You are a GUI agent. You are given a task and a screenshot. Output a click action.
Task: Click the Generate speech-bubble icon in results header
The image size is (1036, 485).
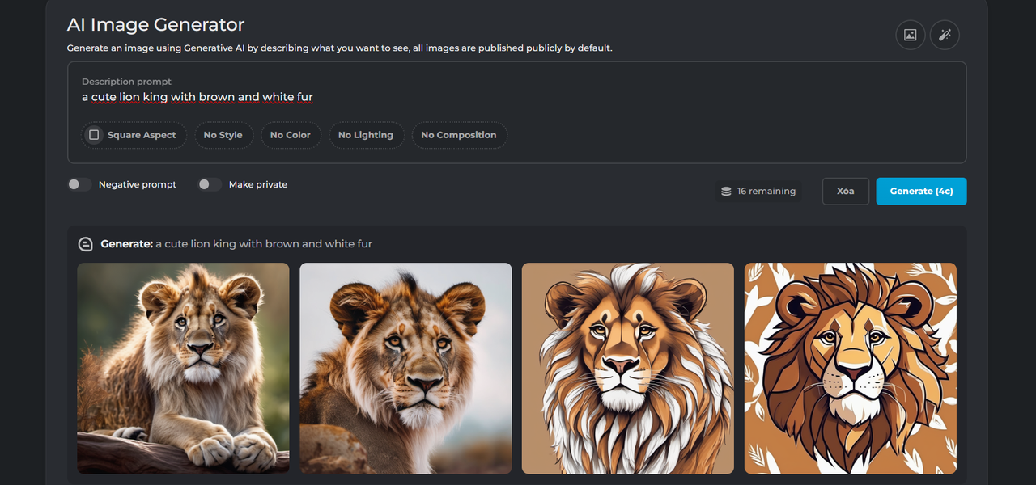point(85,244)
